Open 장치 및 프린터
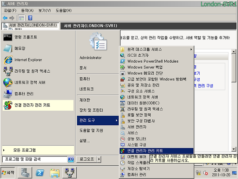 pyautogui.click(x=98, y=110)
